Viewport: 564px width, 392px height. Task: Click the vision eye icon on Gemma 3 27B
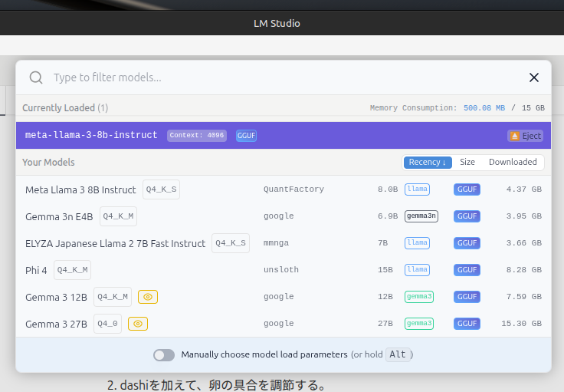click(138, 324)
